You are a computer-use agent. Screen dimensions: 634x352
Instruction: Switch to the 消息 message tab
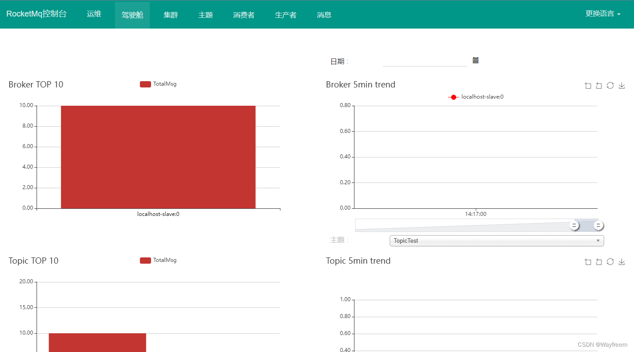324,15
